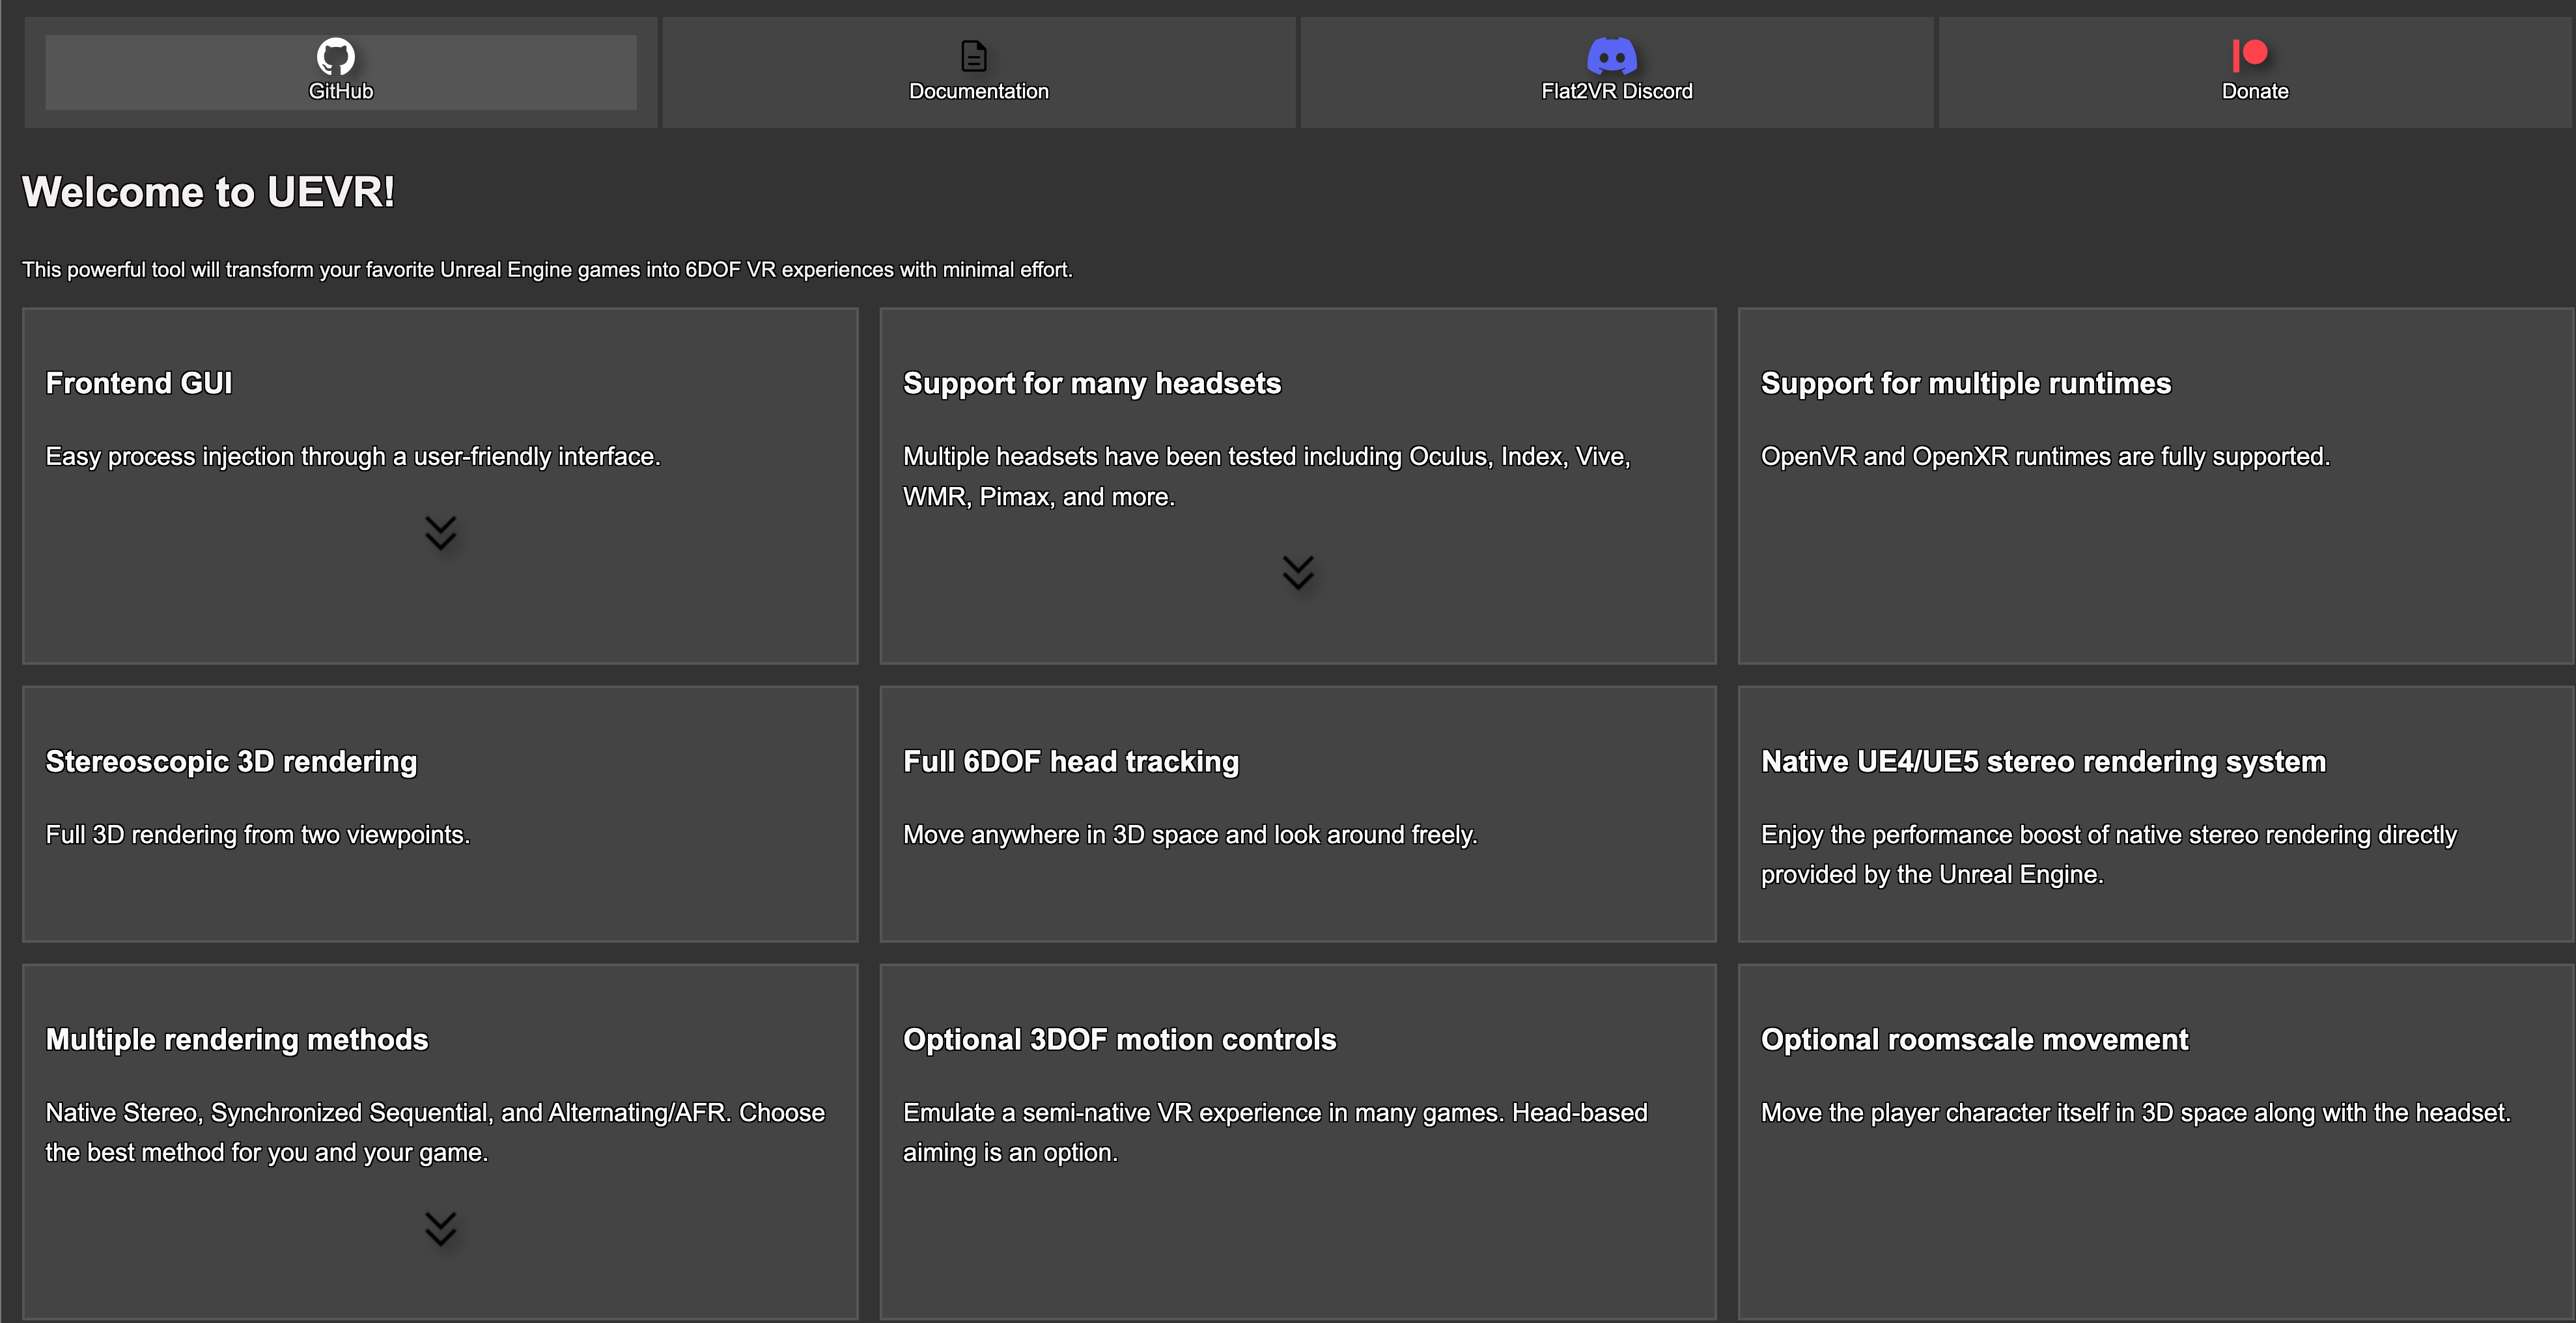
Task: Click the Frontend GUI heading text
Action: [139, 384]
